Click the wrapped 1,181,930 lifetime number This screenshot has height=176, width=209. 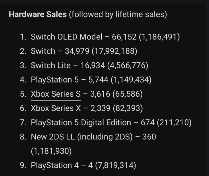click(51, 151)
